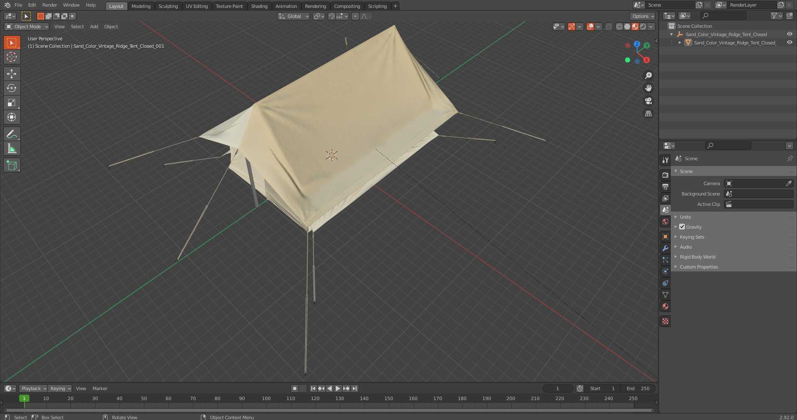
Task: Switch to Wireframe shading
Action: coord(619,27)
